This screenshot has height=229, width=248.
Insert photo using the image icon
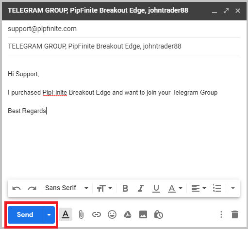pos(143,214)
